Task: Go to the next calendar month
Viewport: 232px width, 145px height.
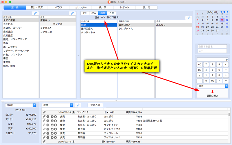Action: [228, 12]
